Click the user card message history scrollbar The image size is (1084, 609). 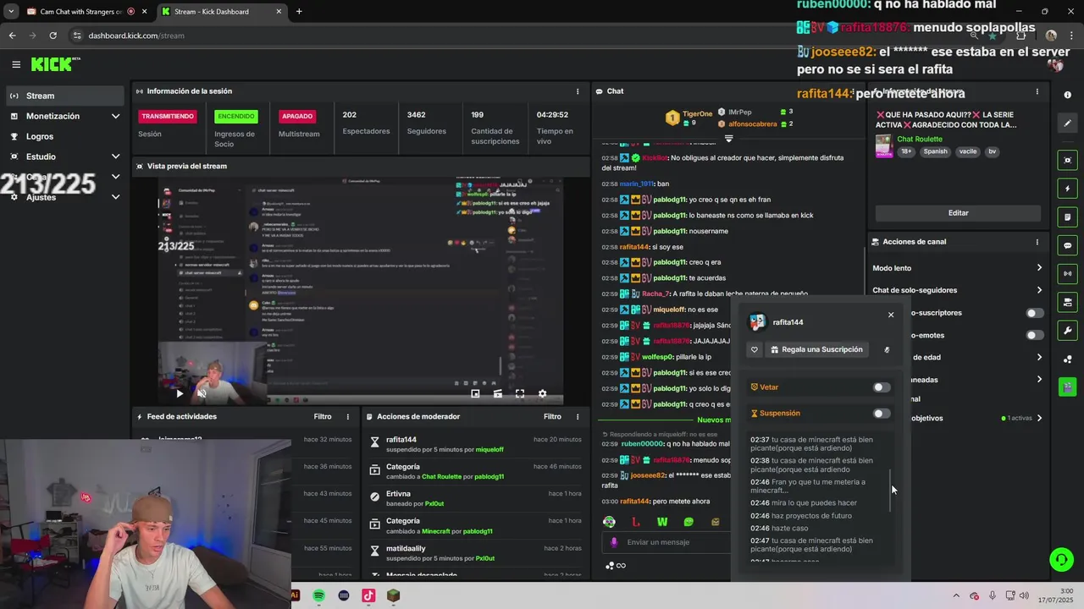(891, 491)
